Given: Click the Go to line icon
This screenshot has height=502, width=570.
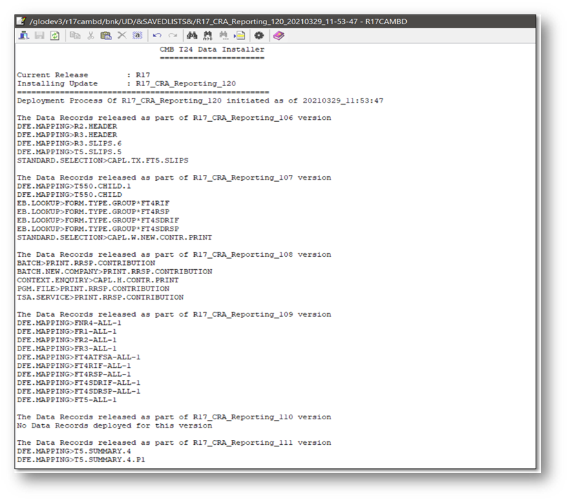Looking at the screenshot, I should pos(239,35).
